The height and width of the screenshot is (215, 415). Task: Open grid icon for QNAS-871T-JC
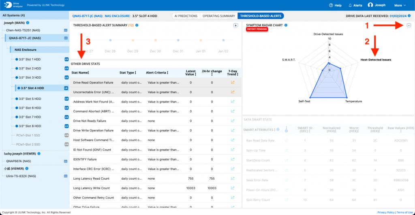[66, 38]
